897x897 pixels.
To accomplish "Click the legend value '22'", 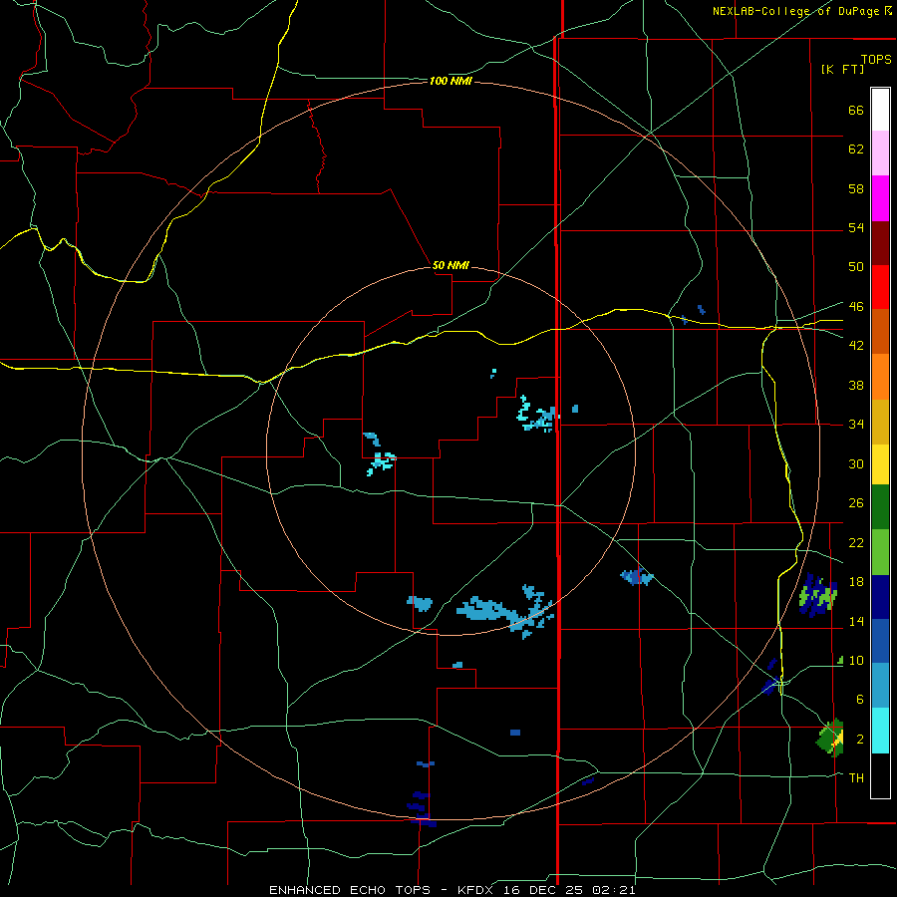I will tap(856, 542).
